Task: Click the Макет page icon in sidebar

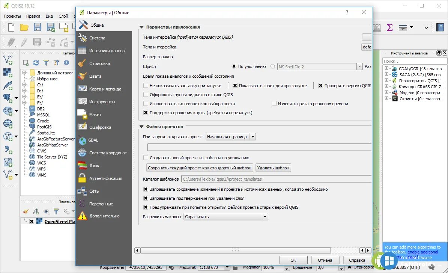Action: tap(82, 115)
